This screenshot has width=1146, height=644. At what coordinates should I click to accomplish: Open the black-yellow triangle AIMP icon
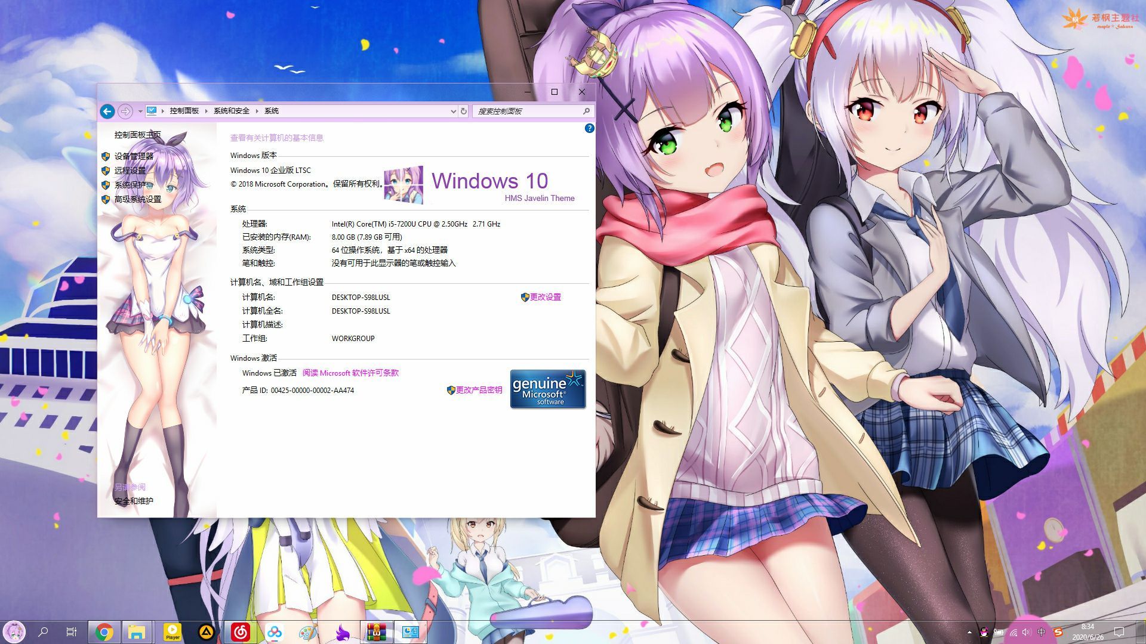[x=207, y=632]
